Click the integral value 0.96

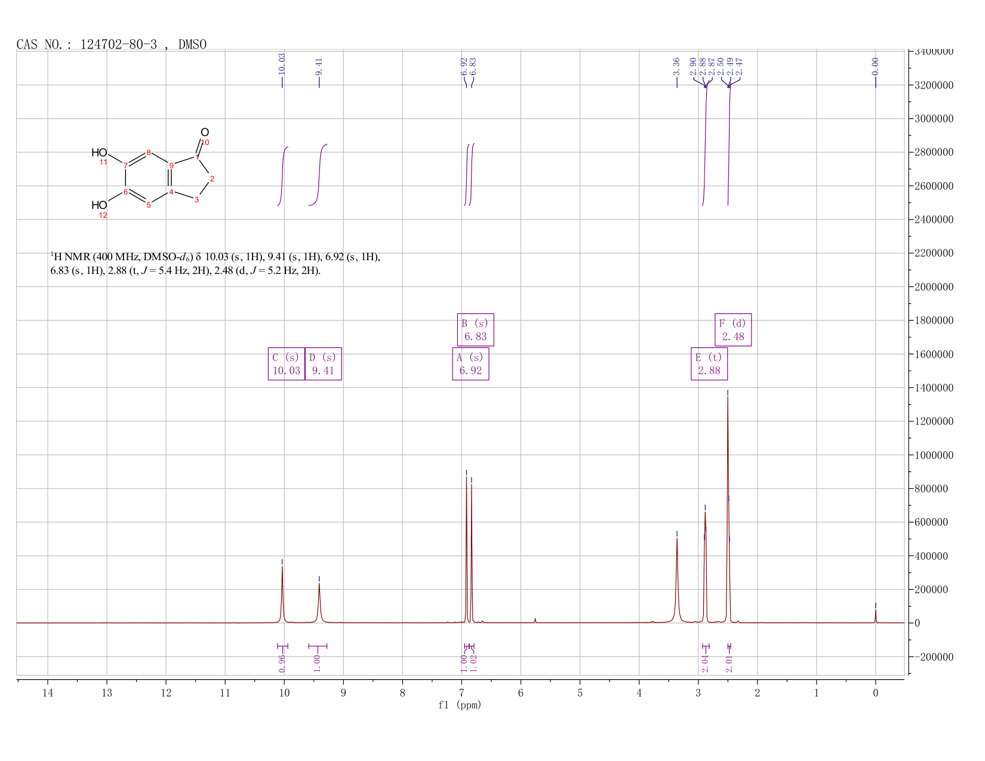point(282,664)
